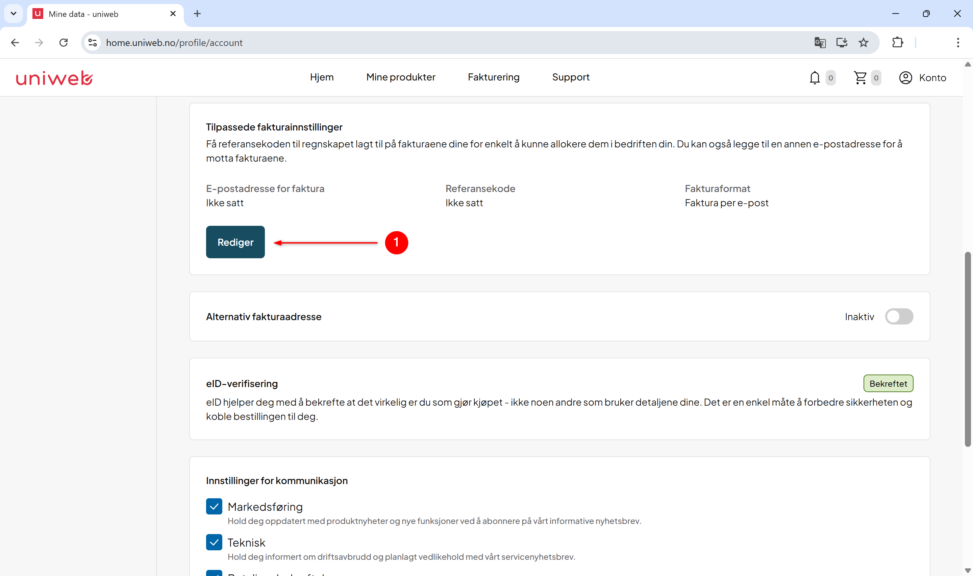Screen dimensions: 973x576
Task: Uncheck the Teknisk checkbox
Action: (214, 542)
